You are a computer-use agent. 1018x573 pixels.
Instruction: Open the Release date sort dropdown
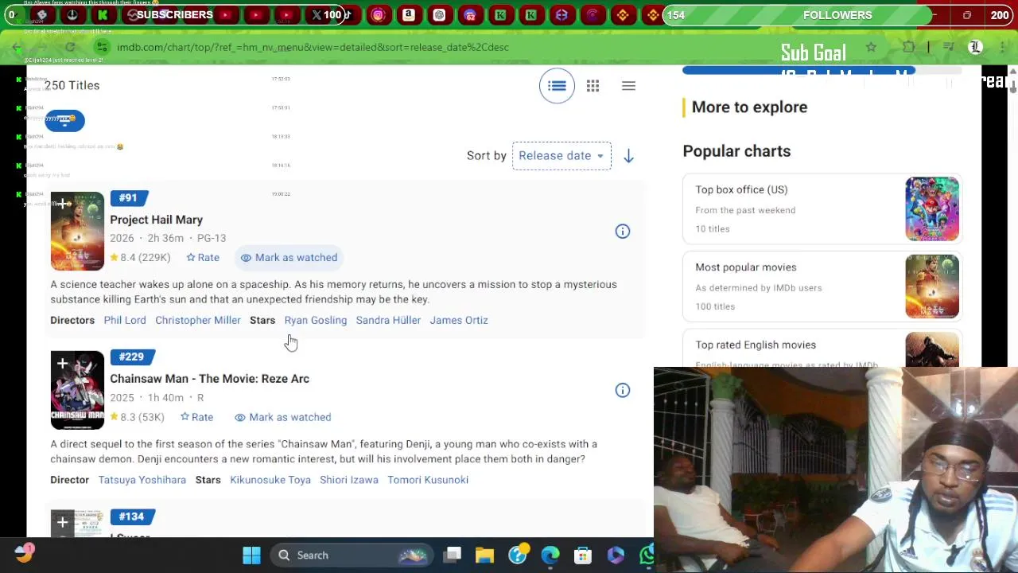[561, 156]
